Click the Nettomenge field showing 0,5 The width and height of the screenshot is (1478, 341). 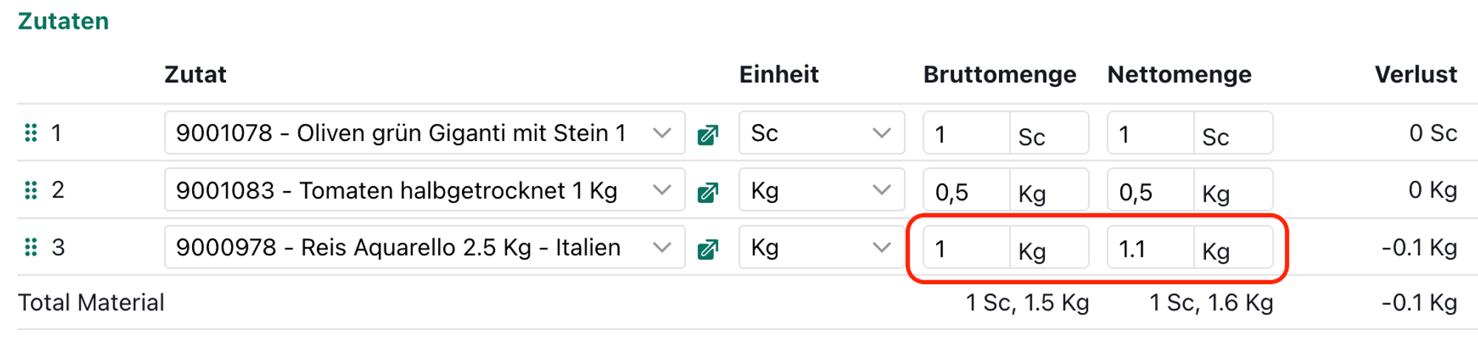click(x=1151, y=191)
